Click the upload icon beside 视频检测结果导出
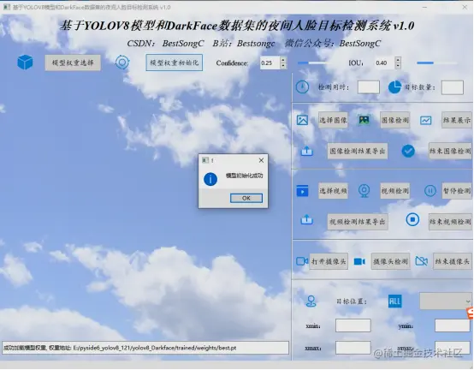Screen dimensions: 474x370 pos(307,219)
